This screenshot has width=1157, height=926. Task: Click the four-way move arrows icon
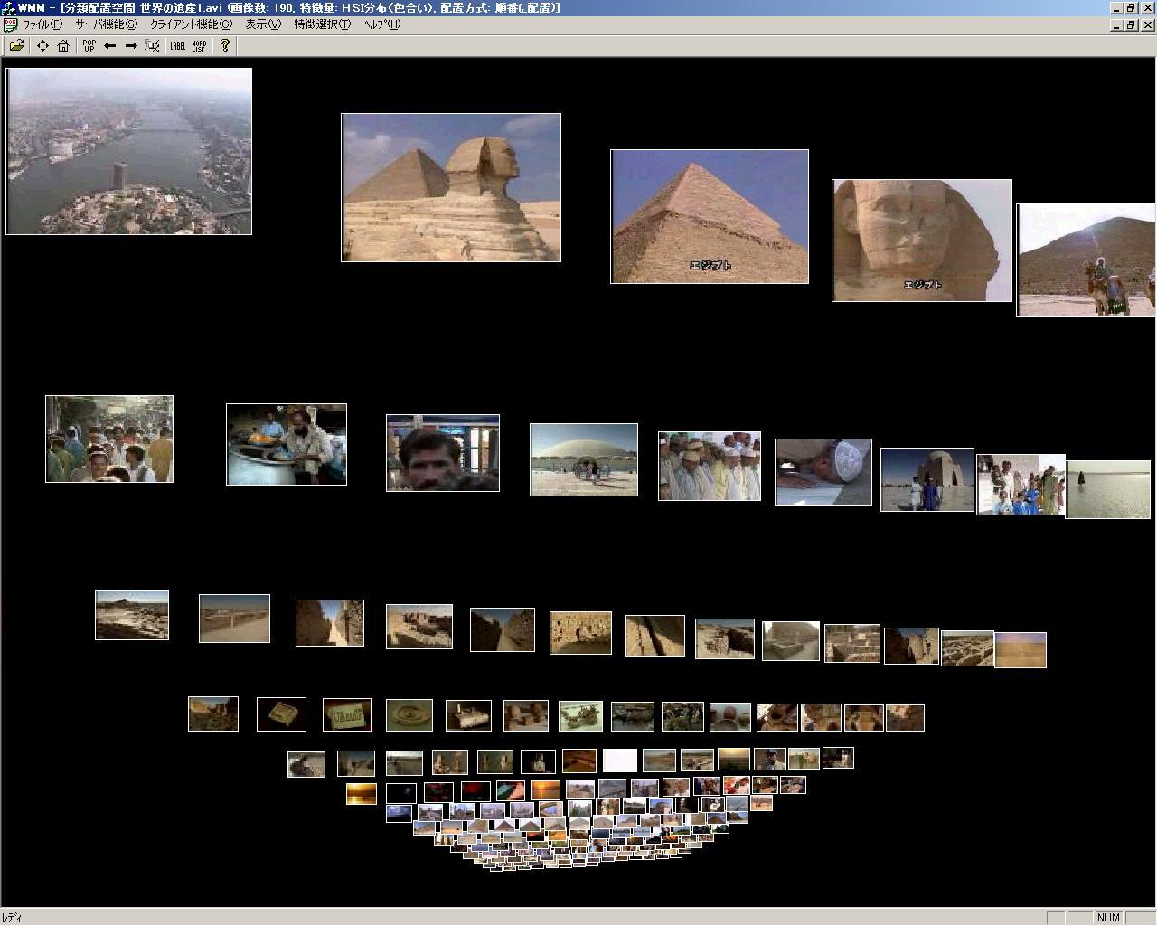(42, 46)
